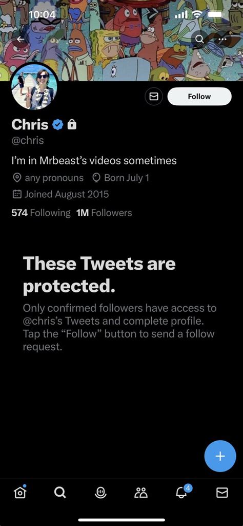
Task: Open Chris's profile picture
Action: pos(34,86)
